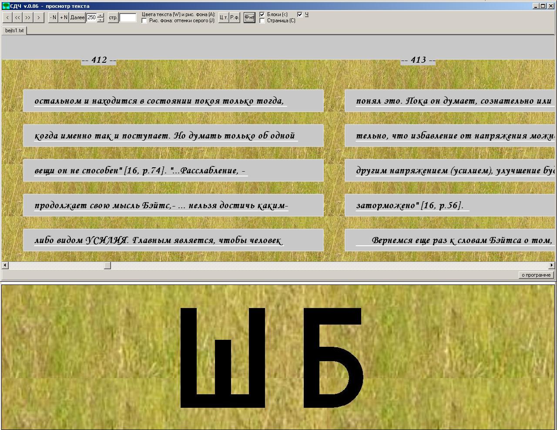The image size is (557, 430).
Task: Uncheck the 'Блоки (<)' checkbox
Action: pyautogui.click(x=262, y=14)
